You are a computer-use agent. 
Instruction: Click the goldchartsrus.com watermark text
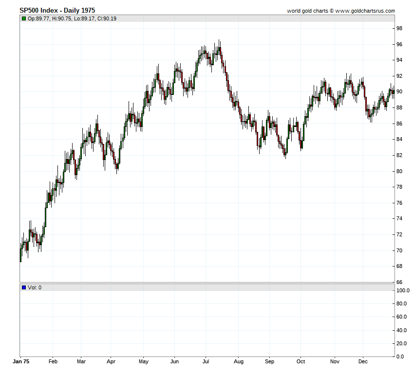click(341, 11)
